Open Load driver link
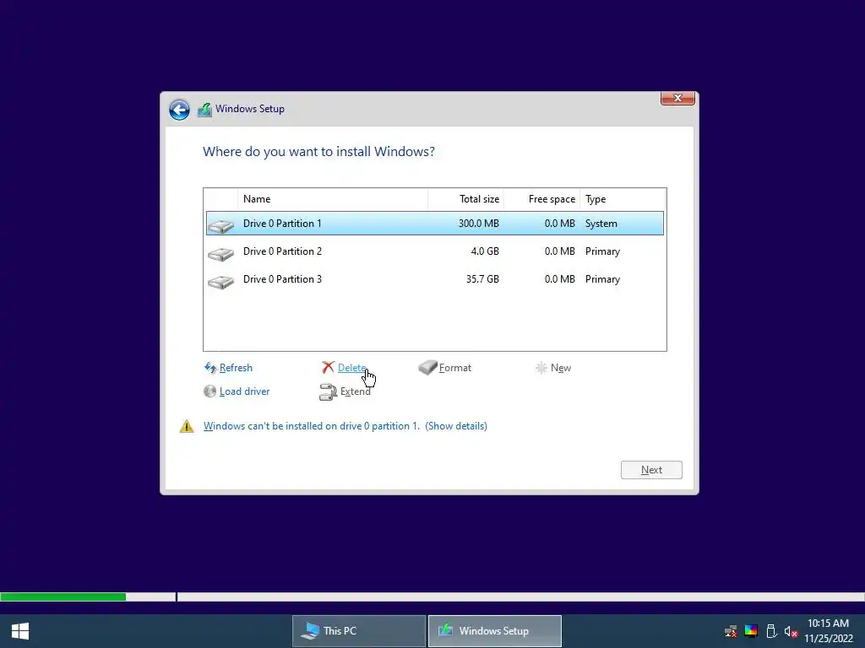 [244, 391]
